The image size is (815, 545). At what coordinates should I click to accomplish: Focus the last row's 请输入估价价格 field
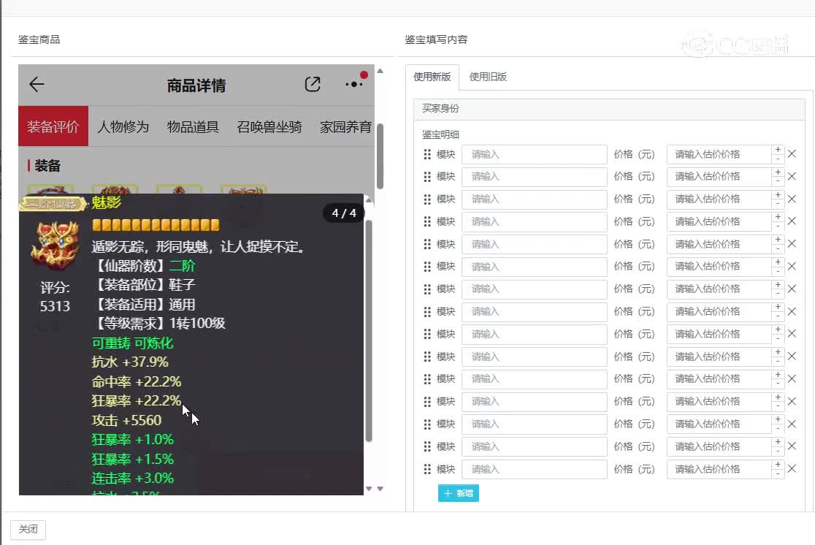[x=719, y=469]
